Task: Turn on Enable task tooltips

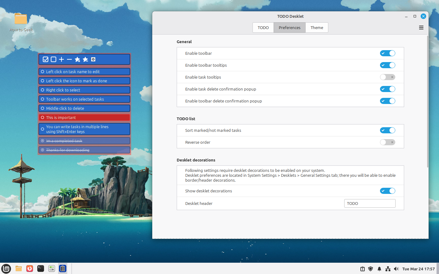Action: pyautogui.click(x=388, y=77)
